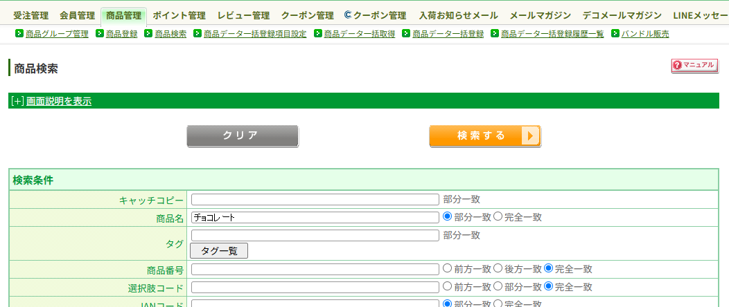Open the マニュアル button

(x=694, y=66)
